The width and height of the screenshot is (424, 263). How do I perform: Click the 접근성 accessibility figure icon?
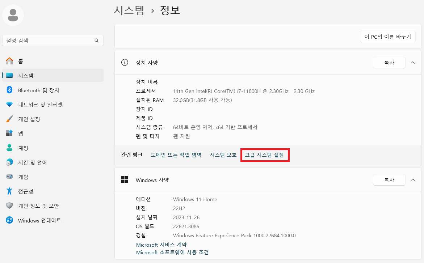(x=9, y=191)
